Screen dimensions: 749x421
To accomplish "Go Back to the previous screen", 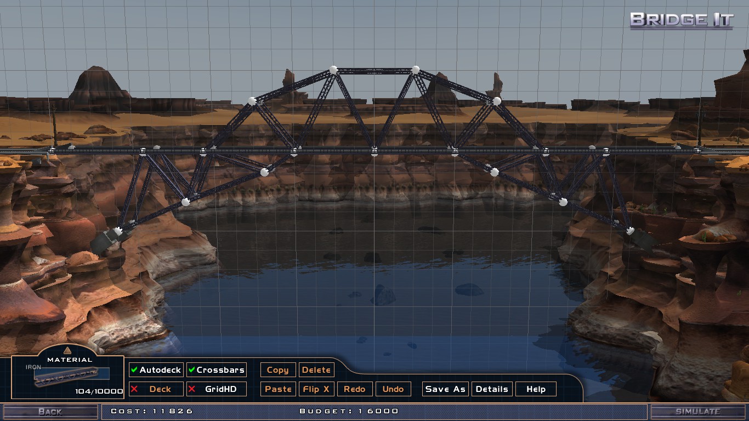I will coord(50,412).
